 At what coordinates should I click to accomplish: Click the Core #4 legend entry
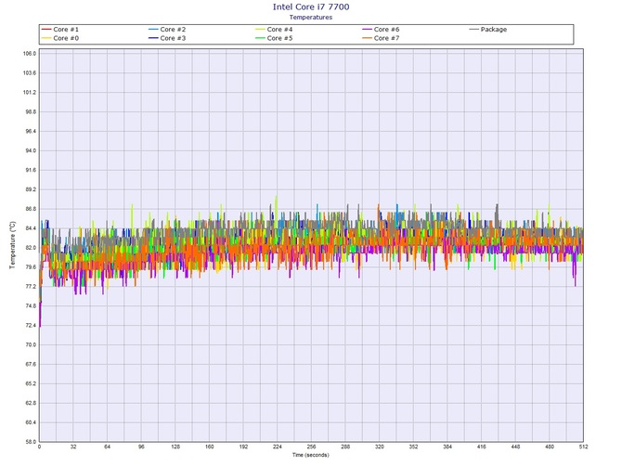pos(274,30)
